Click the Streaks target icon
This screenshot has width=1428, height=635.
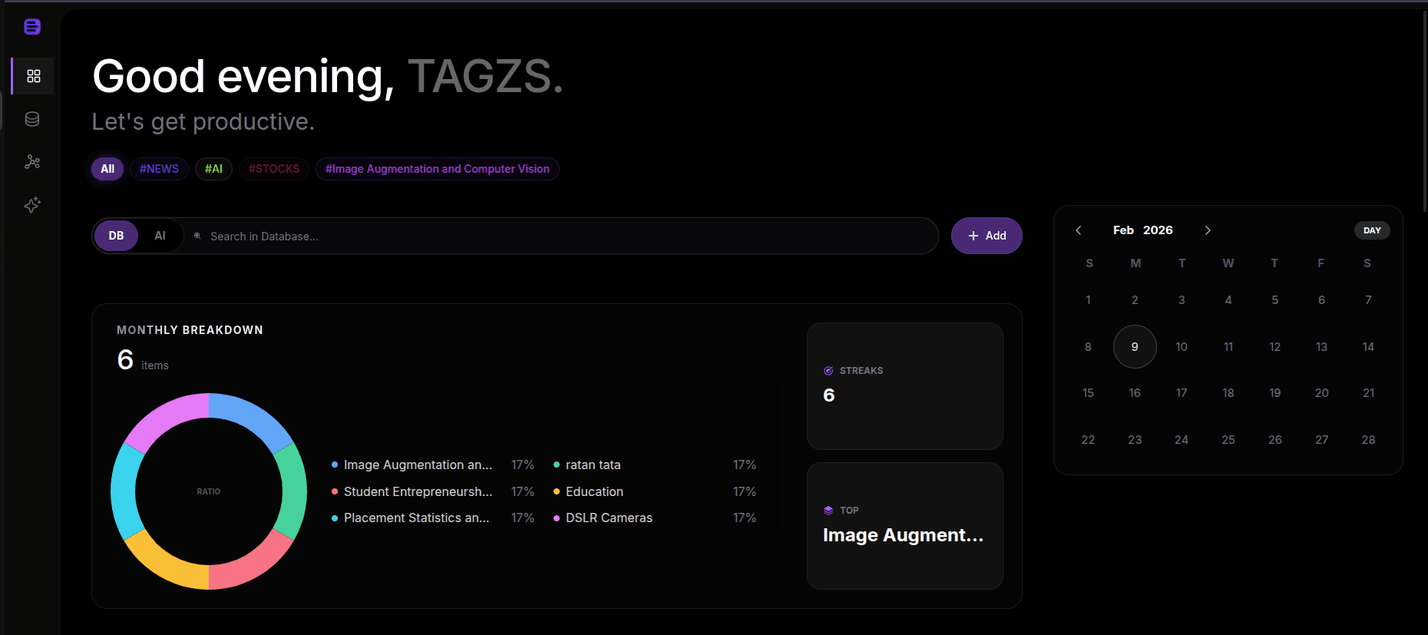coord(828,371)
